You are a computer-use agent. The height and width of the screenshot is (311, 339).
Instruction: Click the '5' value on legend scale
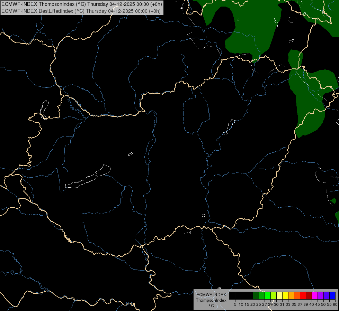235,304
